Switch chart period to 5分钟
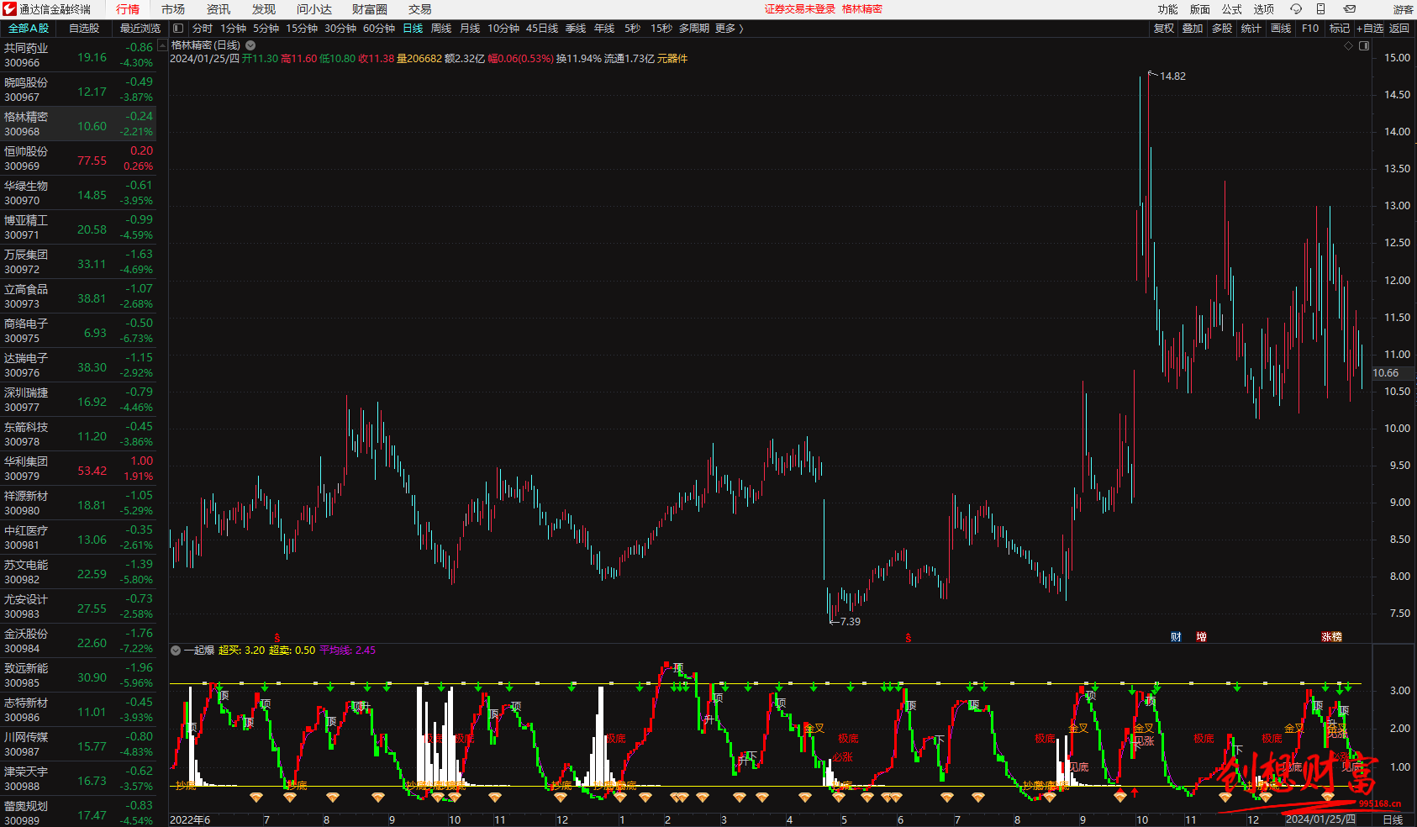This screenshot has width=1417, height=827. tap(266, 29)
